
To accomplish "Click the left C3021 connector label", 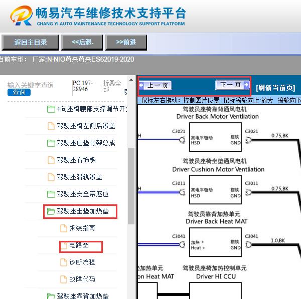I will click(x=179, y=132).
